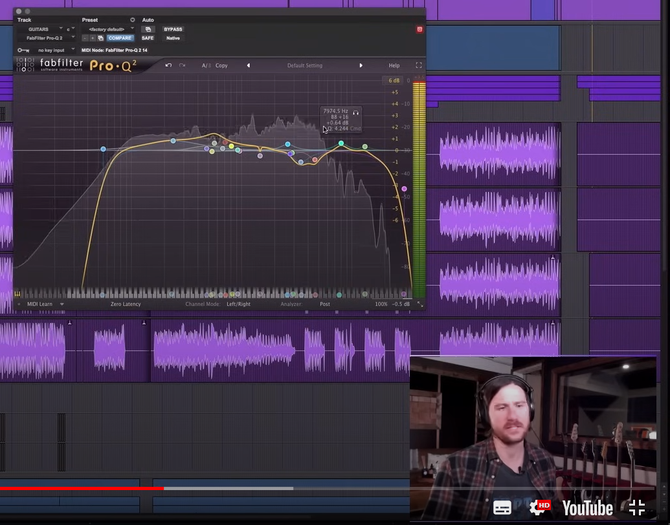Select the plus next preset button

pyautogui.click(x=93, y=38)
